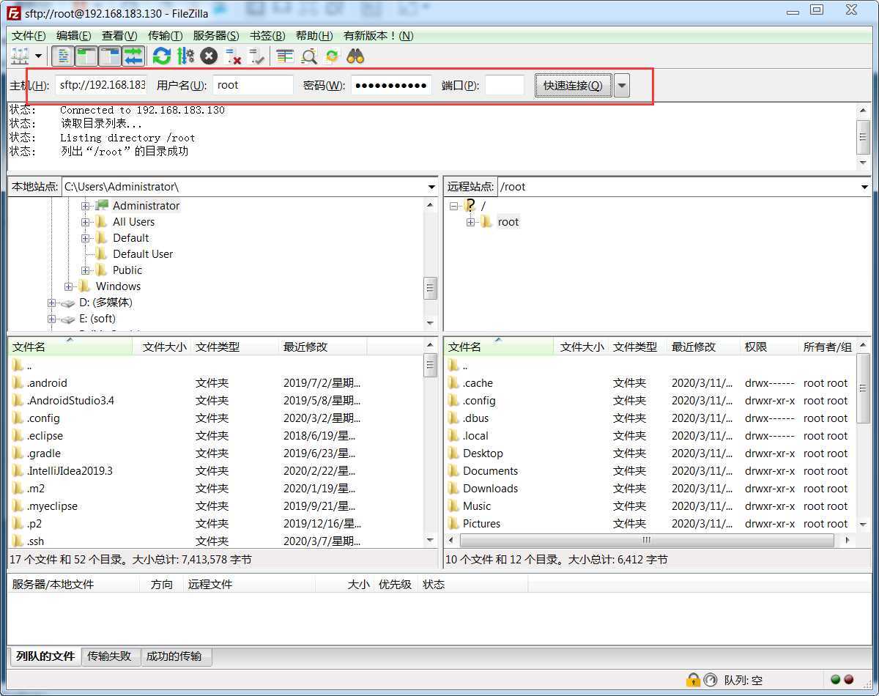Toggle directory comparison magnifier icon

(309, 56)
